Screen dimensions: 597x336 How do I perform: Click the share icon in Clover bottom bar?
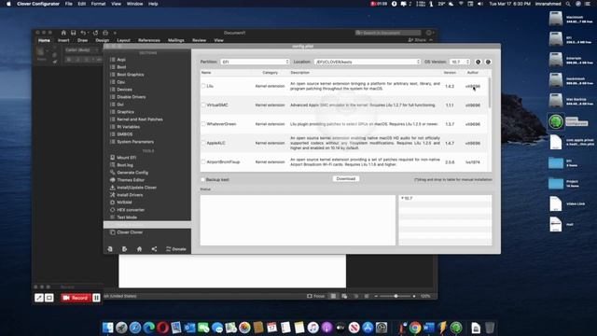[x=154, y=249]
